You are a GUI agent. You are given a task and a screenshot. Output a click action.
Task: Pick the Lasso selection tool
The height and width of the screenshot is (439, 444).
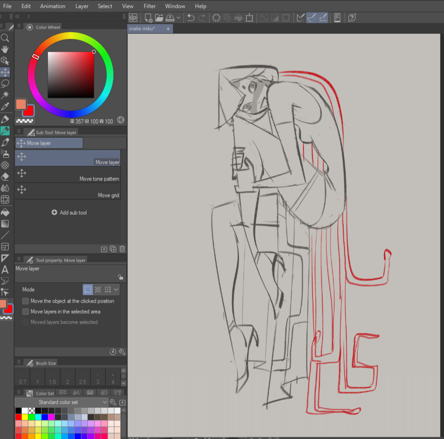[x=5, y=84]
